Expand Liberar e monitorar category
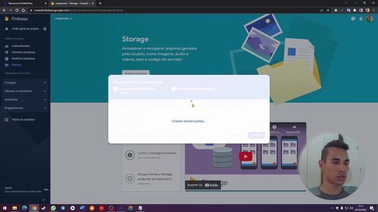 tap(25, 91)
